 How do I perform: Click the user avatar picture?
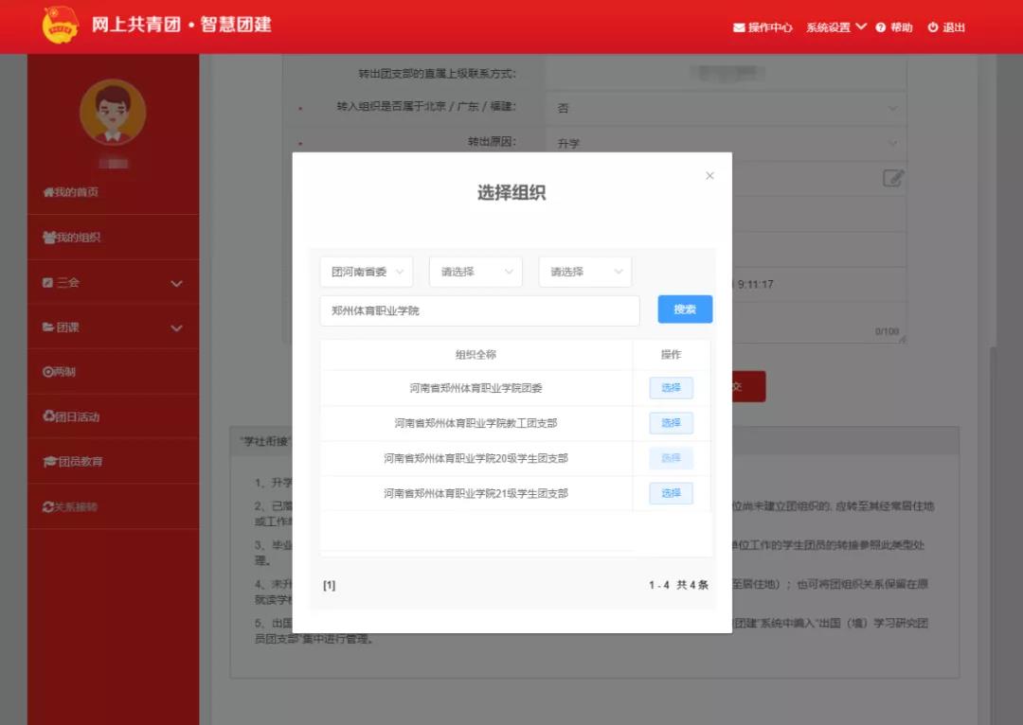pyautogui.click(x=113, y=112)
